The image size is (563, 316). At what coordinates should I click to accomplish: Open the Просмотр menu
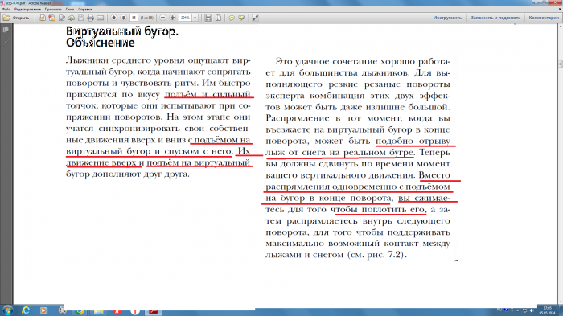(53, 10)
